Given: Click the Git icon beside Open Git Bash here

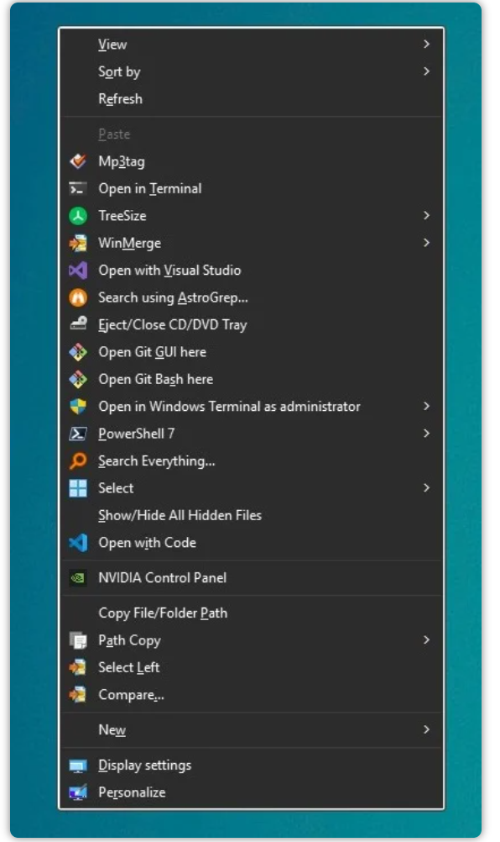Looking at the screenshot, I should [x=78, y=379].
